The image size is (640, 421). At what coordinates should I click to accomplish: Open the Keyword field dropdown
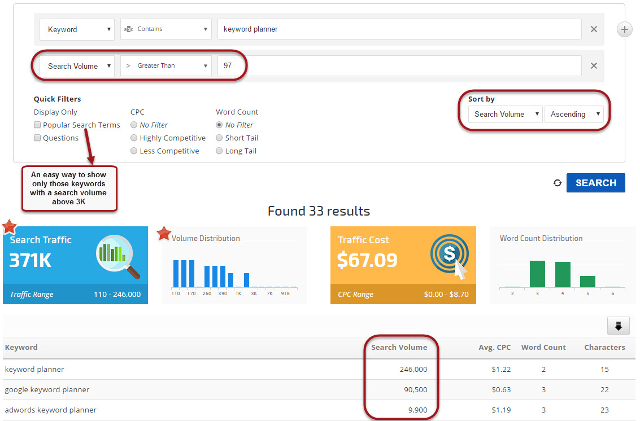click(x=77, y=29)
